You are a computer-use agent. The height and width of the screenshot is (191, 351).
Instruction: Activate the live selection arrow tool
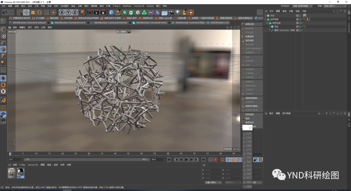[x=19, y=13]
